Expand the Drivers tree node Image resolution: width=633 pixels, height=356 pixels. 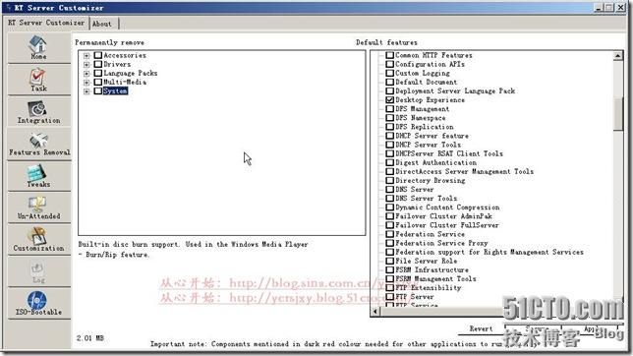coord(86,64)
